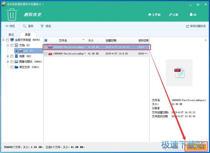Toggle the 全部文件类型 checkbox
Image resolution: width=210 pixels, height=153 pixels.
click(x=8, y=40)
